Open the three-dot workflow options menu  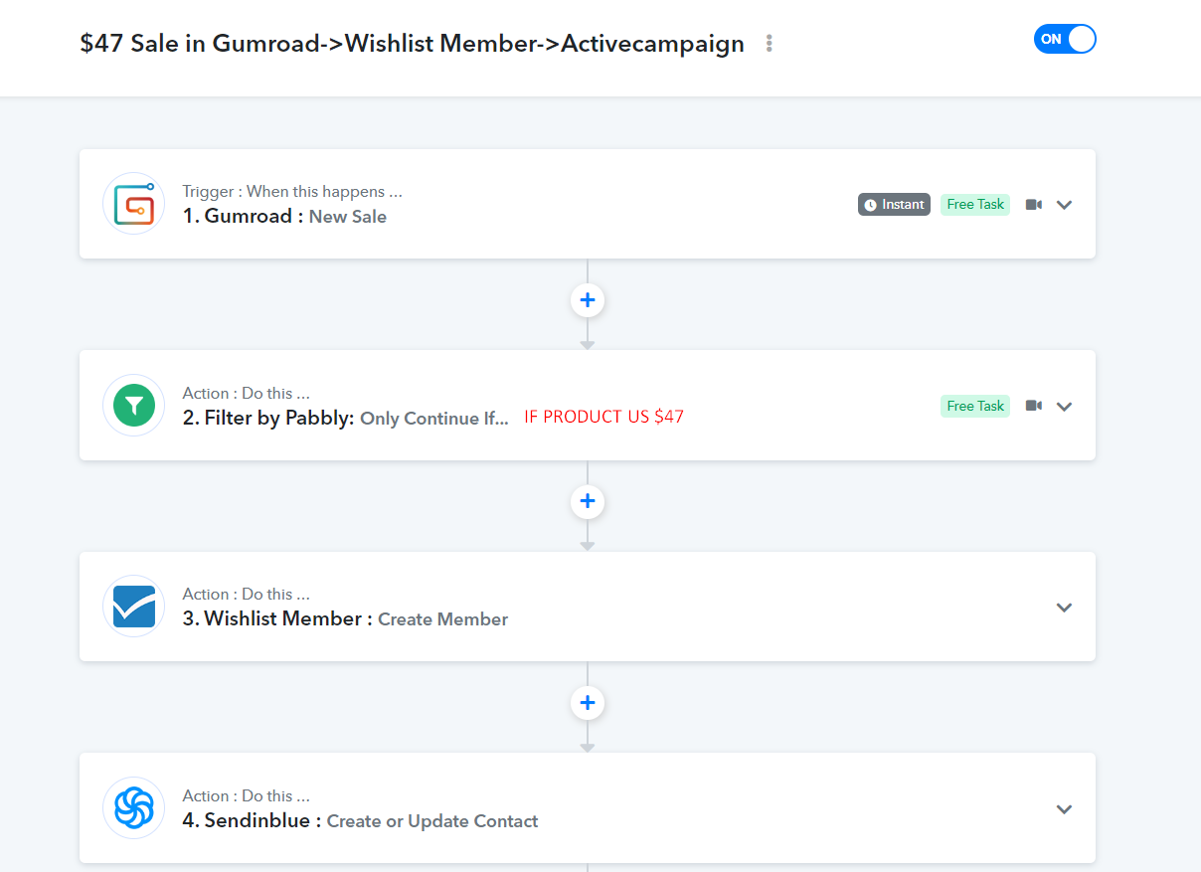pyautogui.click(x=769, y=44)
